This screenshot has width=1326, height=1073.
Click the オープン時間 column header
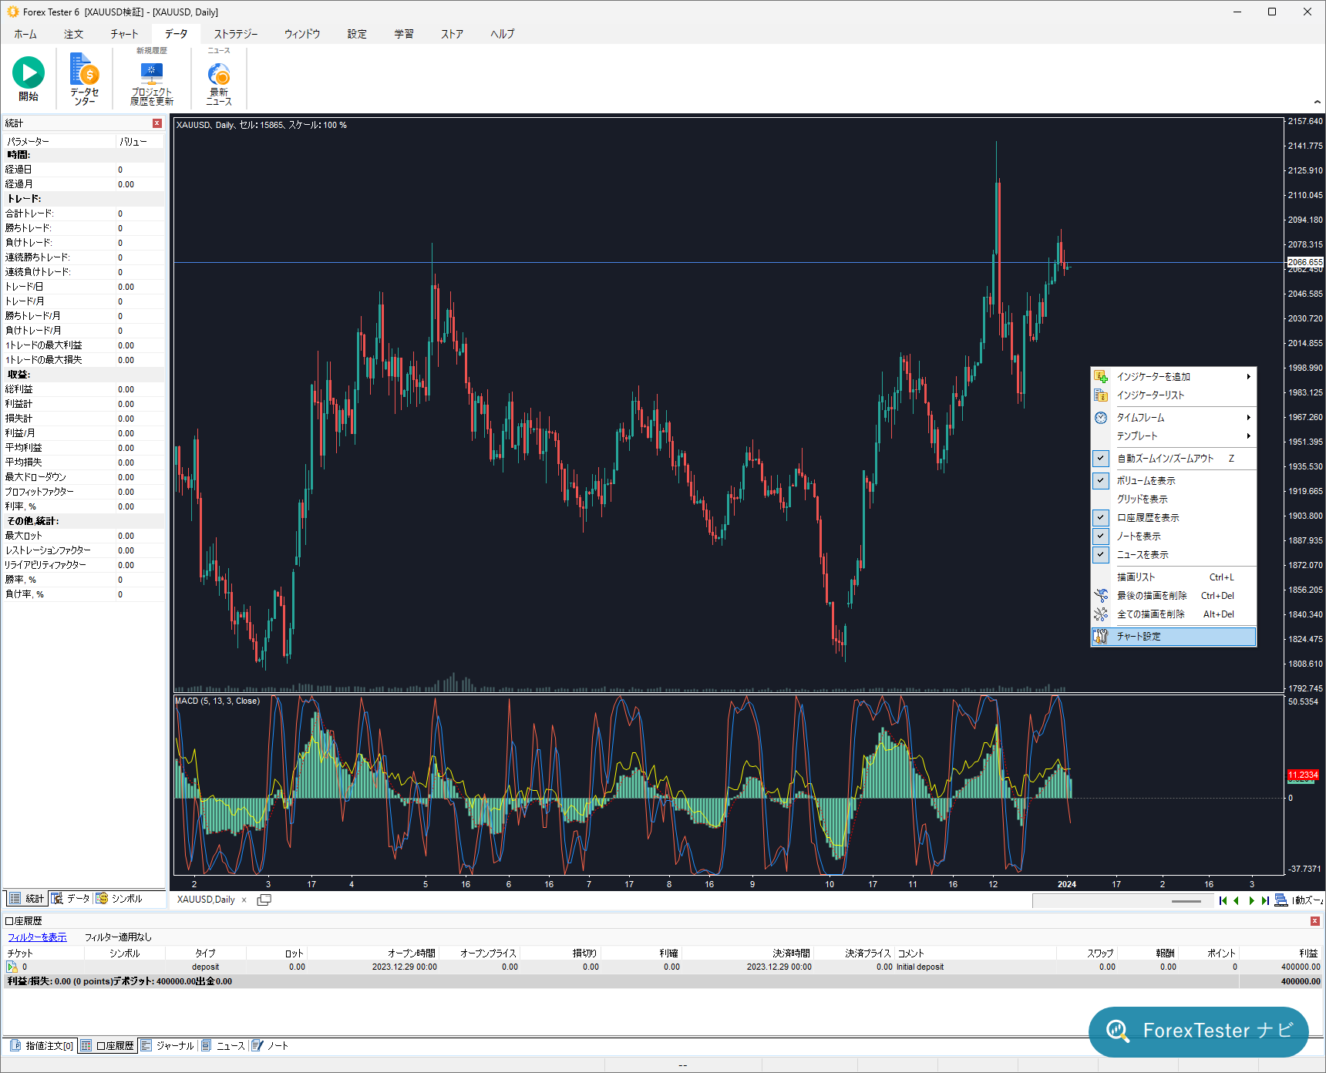click(x=412, y=954)
